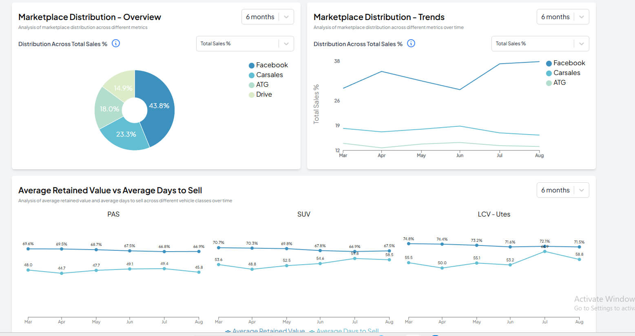Toggle ATG series in Overview pie legend
635x336 pixels.
click(259, 84)
